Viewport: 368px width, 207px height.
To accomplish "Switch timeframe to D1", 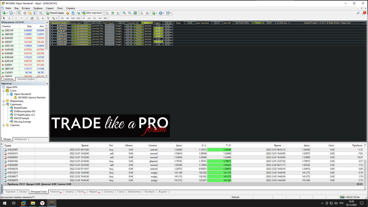I will (94, 18).
